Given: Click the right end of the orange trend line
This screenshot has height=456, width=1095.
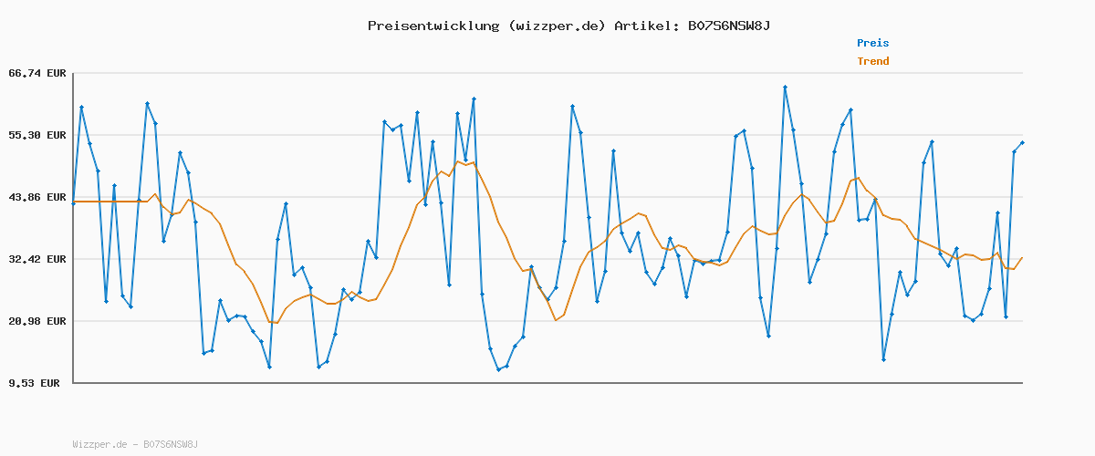Looking at the screenshot, I should (1022, 258).
